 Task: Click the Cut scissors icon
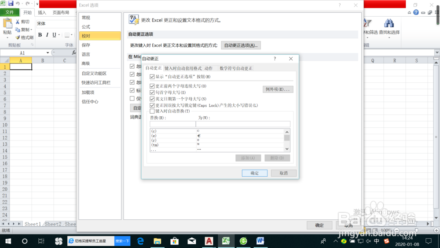pos(18,22)
